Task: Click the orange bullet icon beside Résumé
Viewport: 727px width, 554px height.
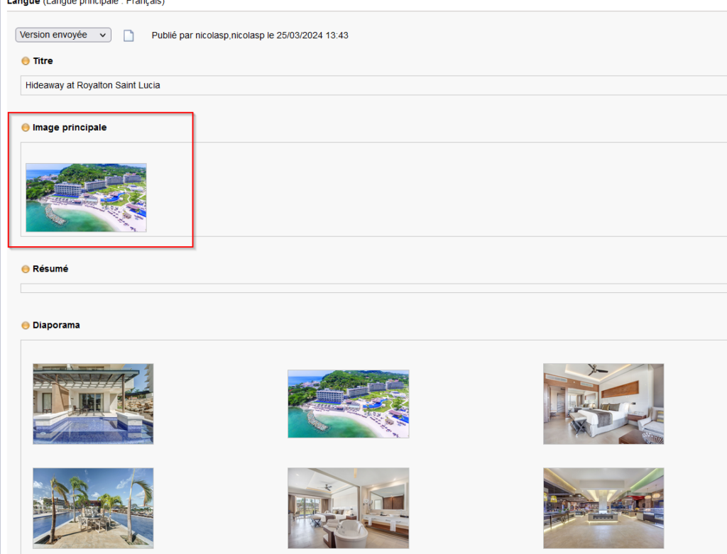Action: pos(26,270)
